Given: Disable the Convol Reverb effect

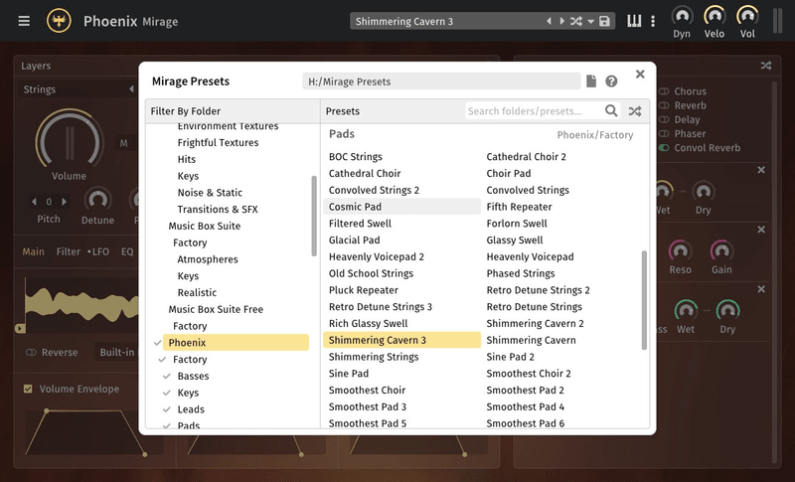Looking at the screenshot, I should click(664, 148).
